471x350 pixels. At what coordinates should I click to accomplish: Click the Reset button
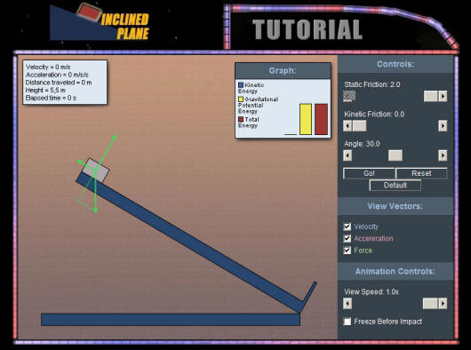click(x=421, y=173)
